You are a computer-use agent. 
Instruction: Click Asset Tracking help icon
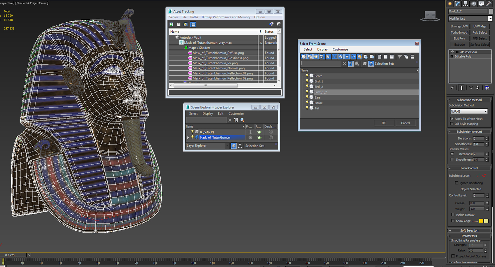tap(272, 24)
